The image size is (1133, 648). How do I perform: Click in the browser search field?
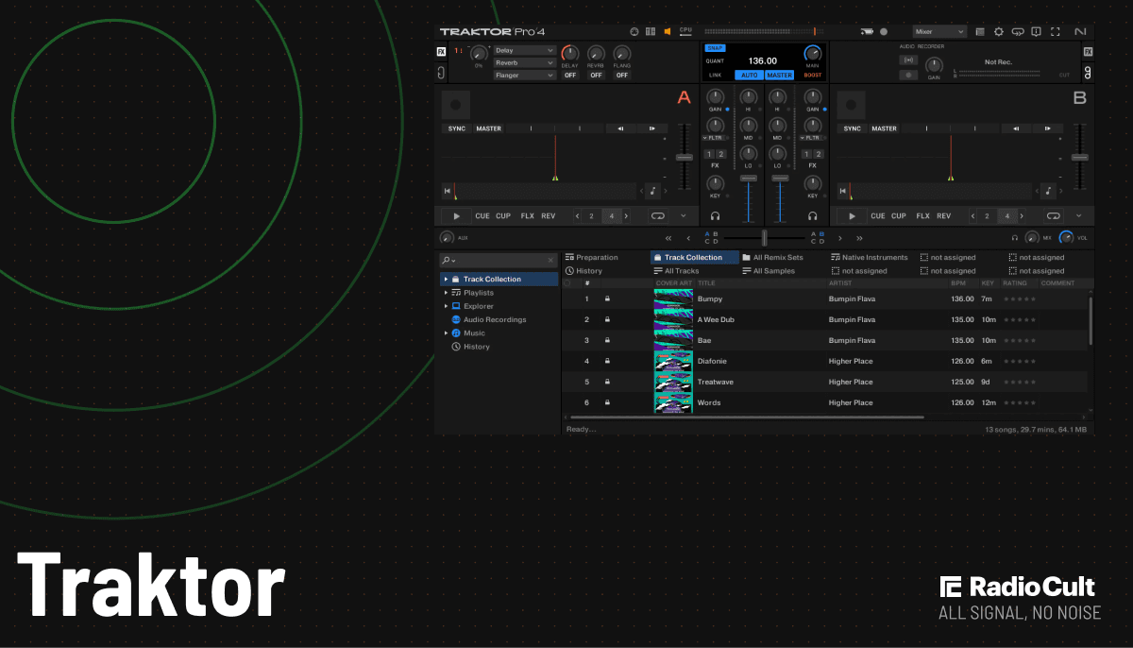click(500, 260)
